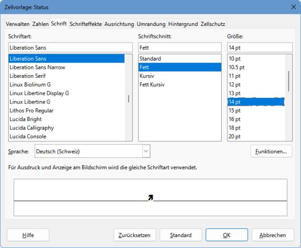Choose Kursiv font style

click(x=180, y=76)
